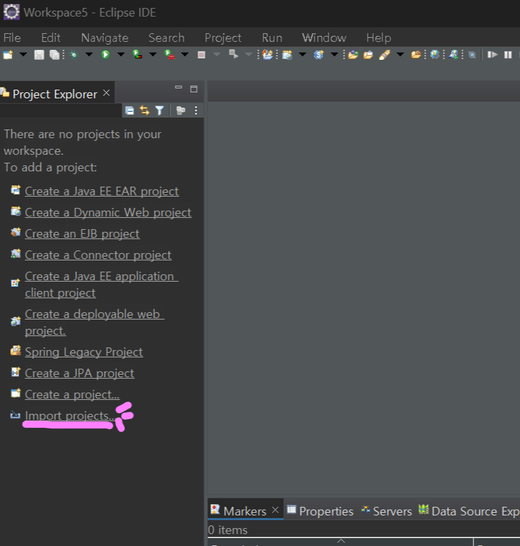Click Create a deployable web project link

point(94,322)
